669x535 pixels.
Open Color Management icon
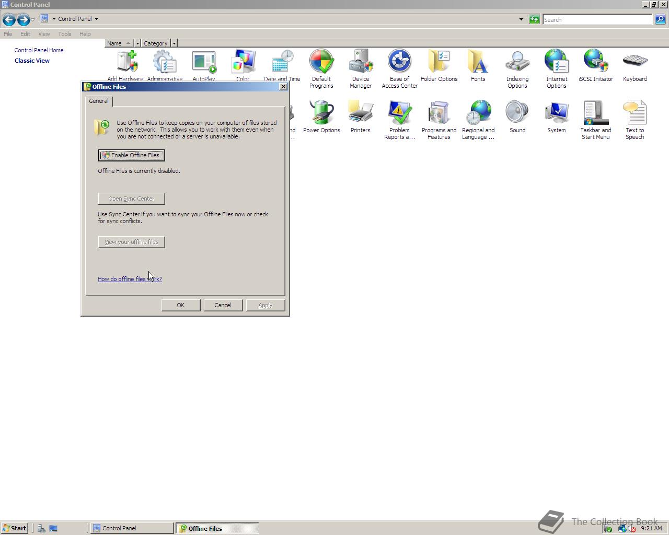pyautogui.click(x=243, y=65)
